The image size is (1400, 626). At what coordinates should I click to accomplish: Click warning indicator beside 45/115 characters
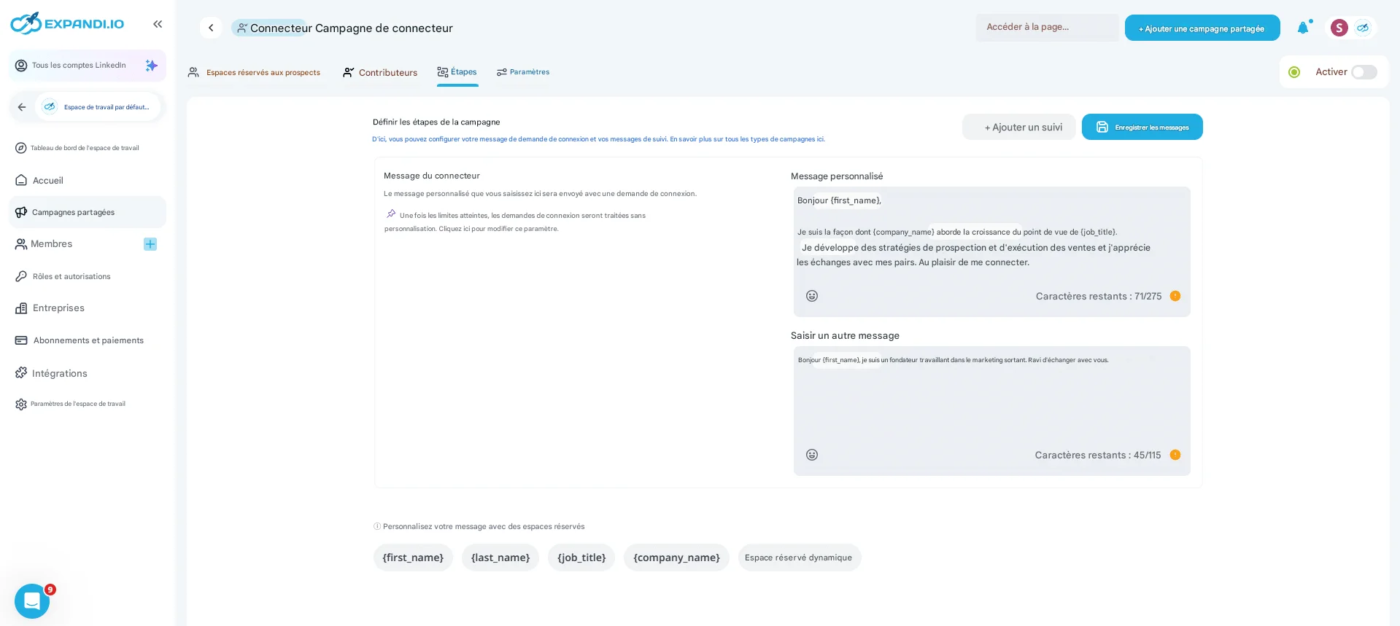(x=1175, y=455)
